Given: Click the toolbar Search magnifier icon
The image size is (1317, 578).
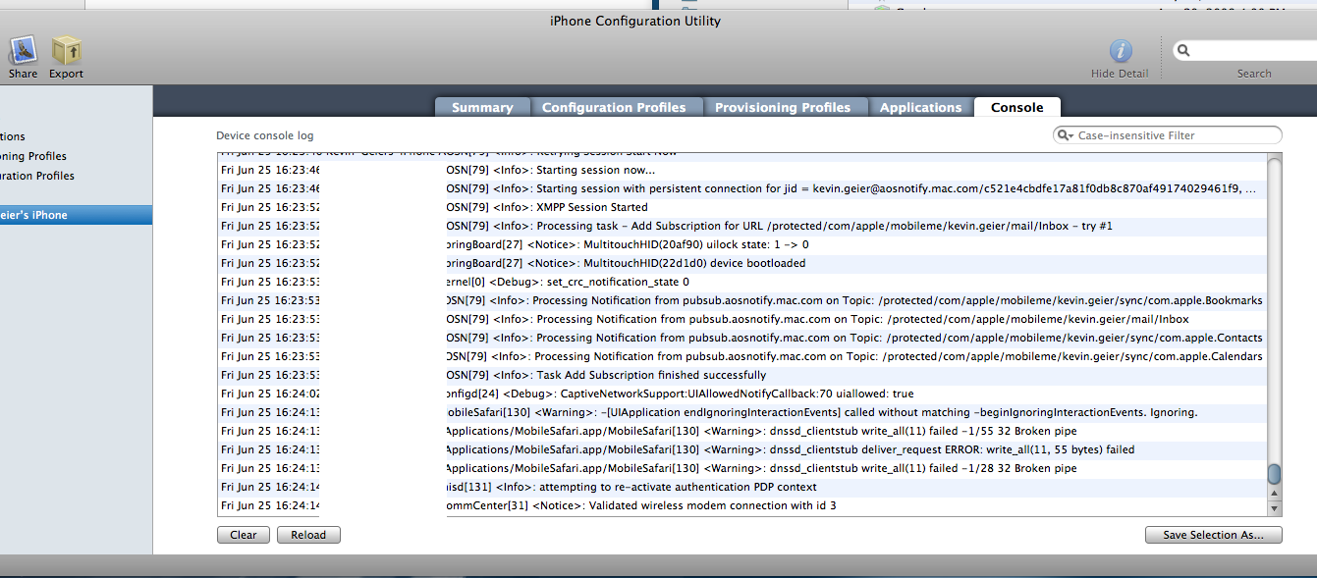Looking at the screenshot, I should [x=1183, y=50].
